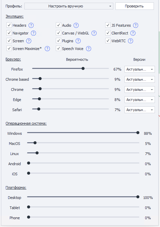
Task: Click the Firefox probability slider handle
Action: [83, 69]
